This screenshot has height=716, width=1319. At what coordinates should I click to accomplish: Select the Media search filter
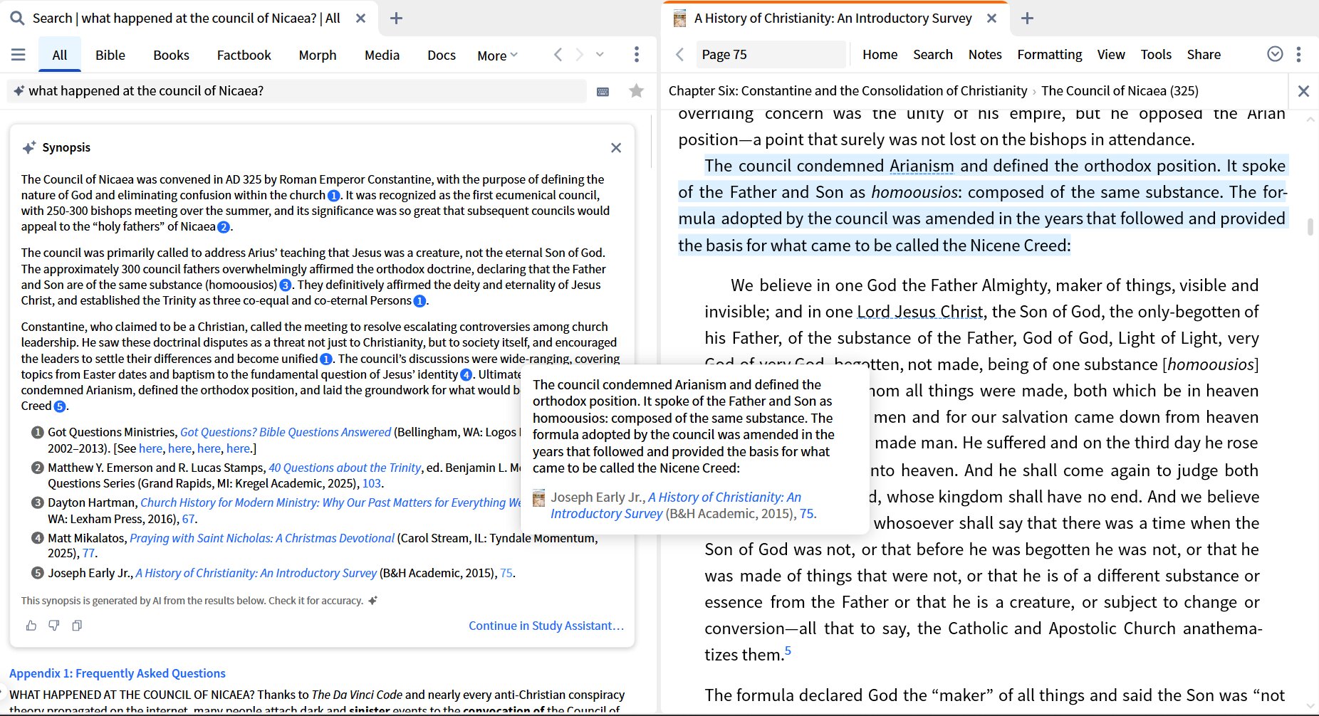pyautogui.click(x=382, y=55)
